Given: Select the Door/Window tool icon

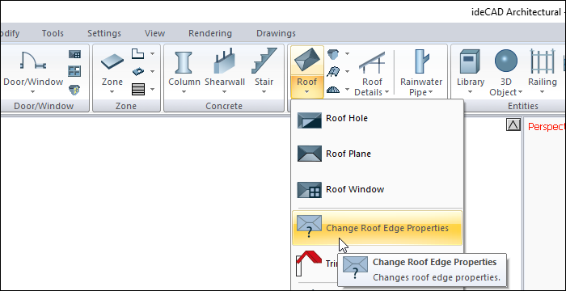Looking at the screenshot, I should coord(33,61).
